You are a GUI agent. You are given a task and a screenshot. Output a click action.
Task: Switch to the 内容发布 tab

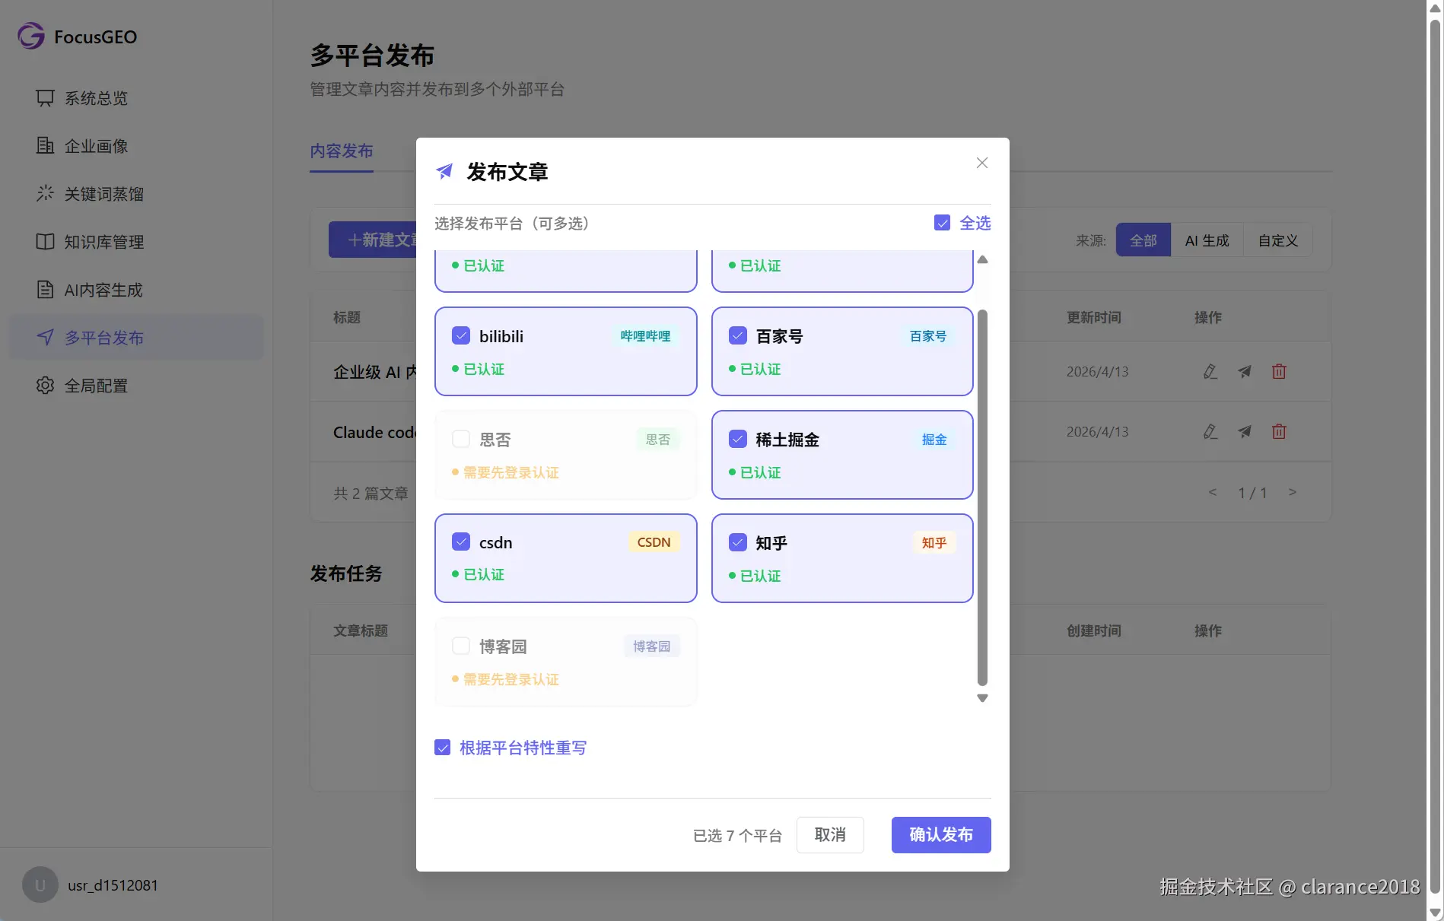pyautogui.click(x=341, y=151)
